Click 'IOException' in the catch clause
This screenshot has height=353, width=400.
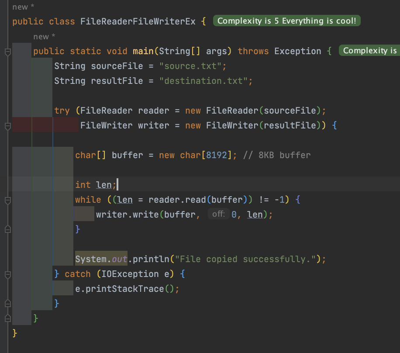click(x=130, y=274)
